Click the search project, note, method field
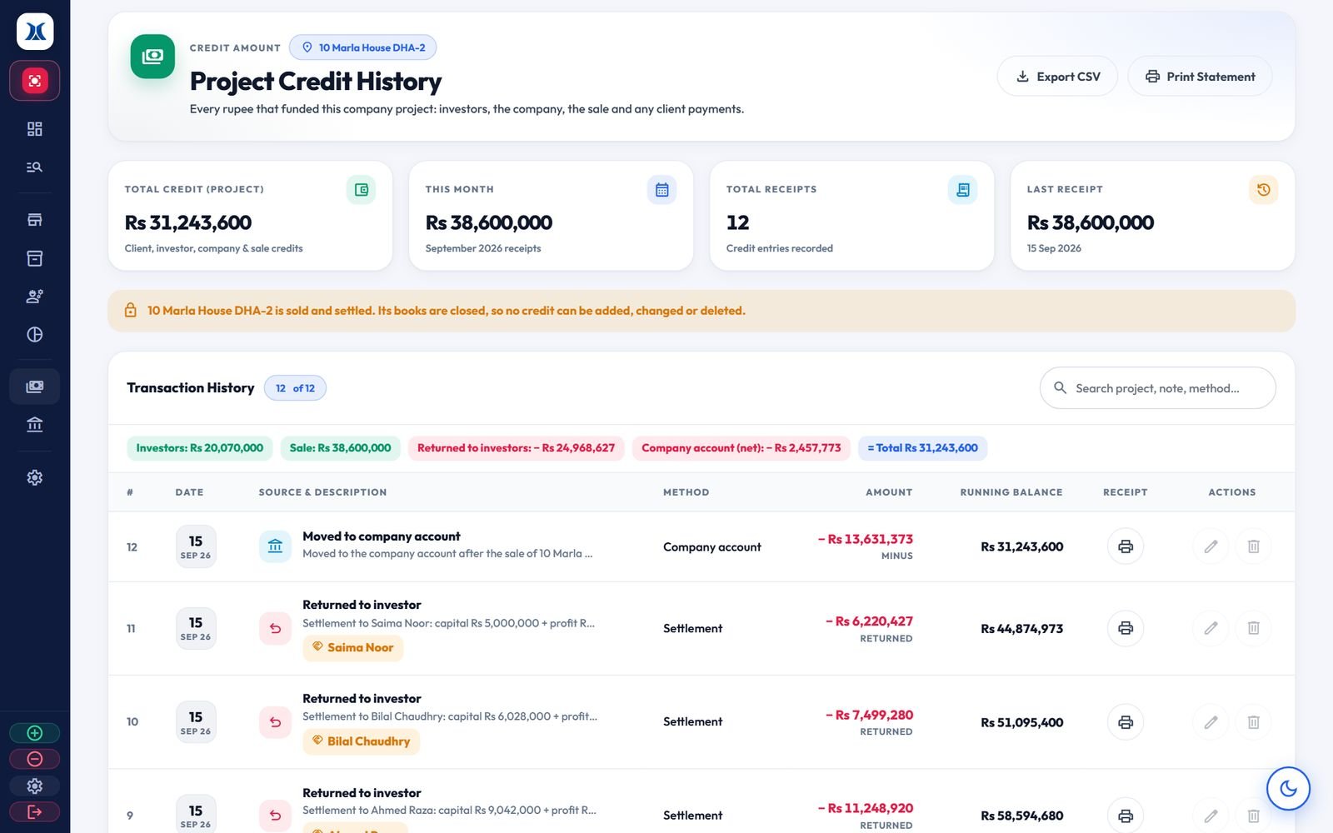The image size is (1333, 833). 1158,388
